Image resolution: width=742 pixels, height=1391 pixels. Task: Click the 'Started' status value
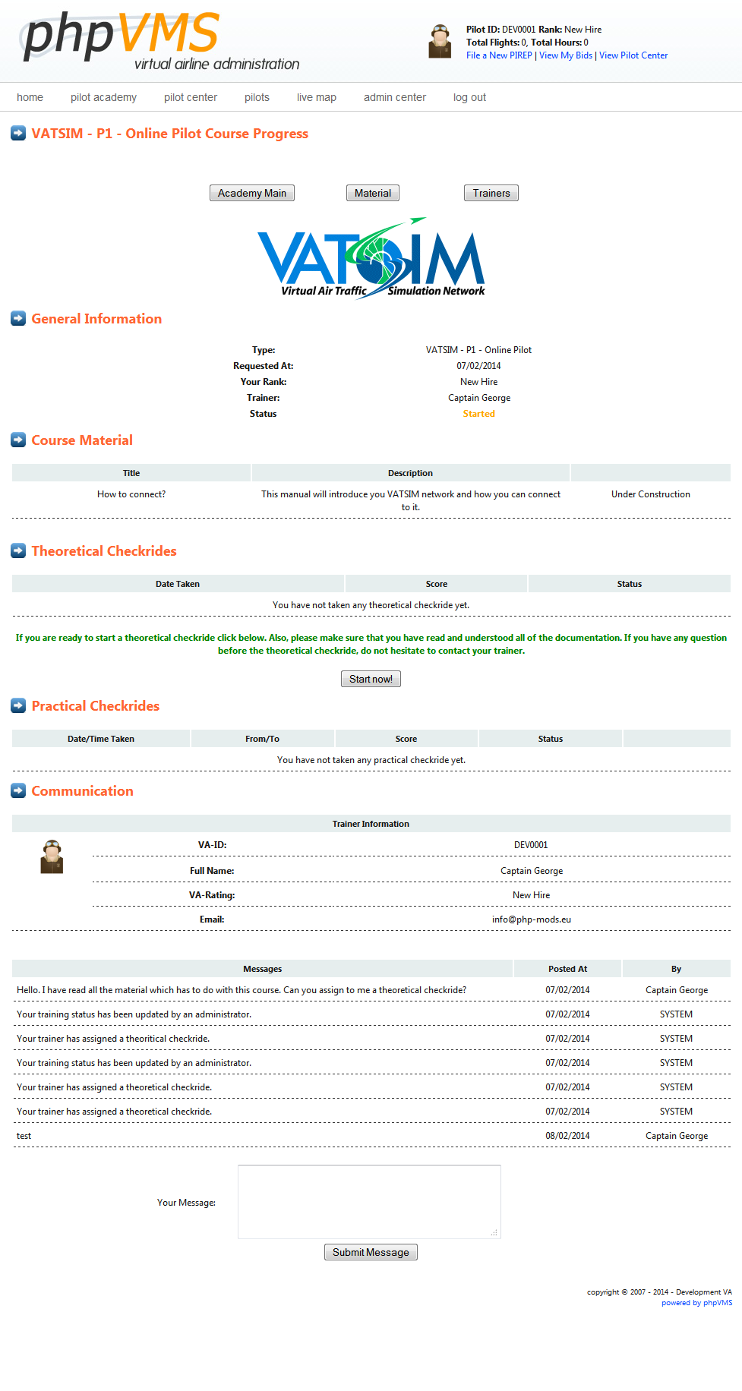click(479, 414)
